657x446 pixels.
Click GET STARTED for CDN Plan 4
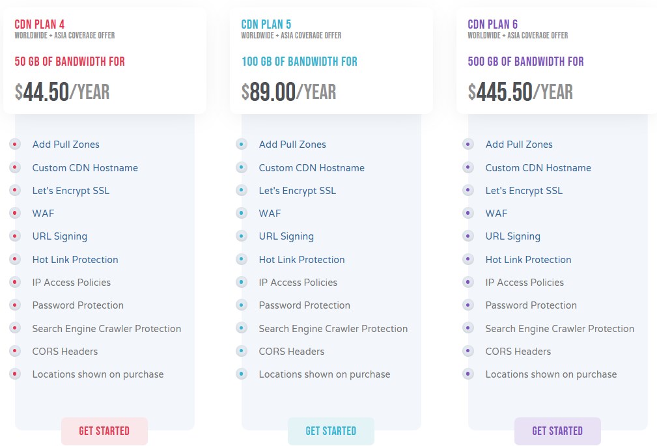(x=104, y=431)
